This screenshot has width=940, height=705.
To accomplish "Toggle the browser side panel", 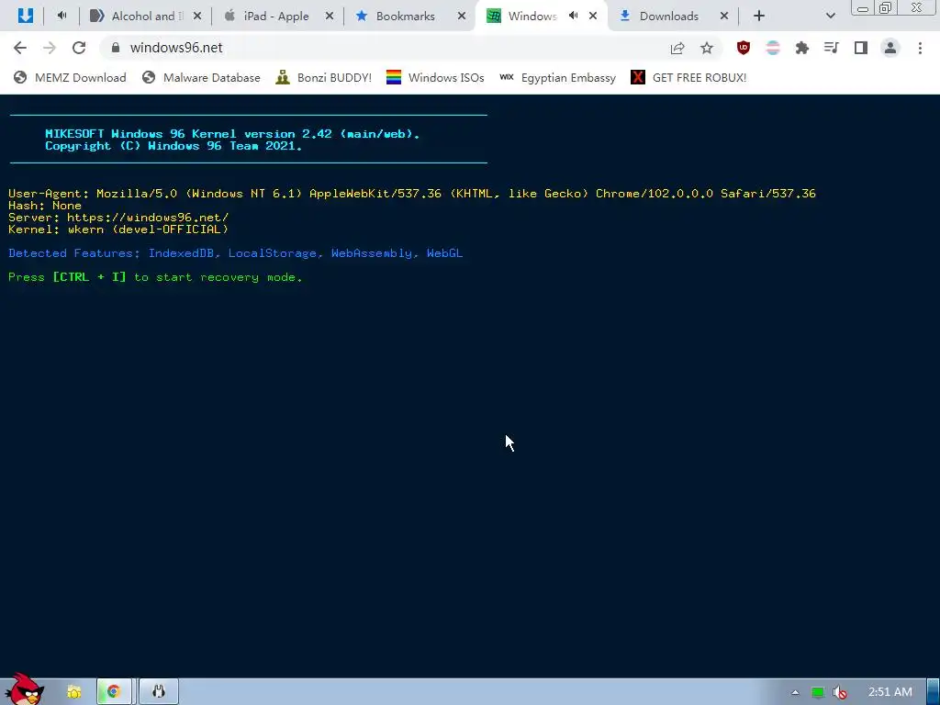I will click(x=861, y=48).
